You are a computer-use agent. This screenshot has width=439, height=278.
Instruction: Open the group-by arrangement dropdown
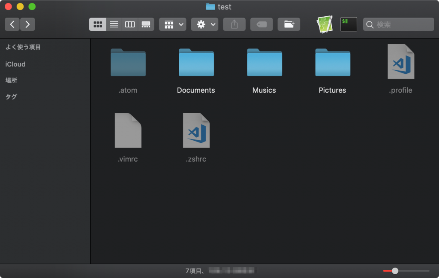coord(172,24)
